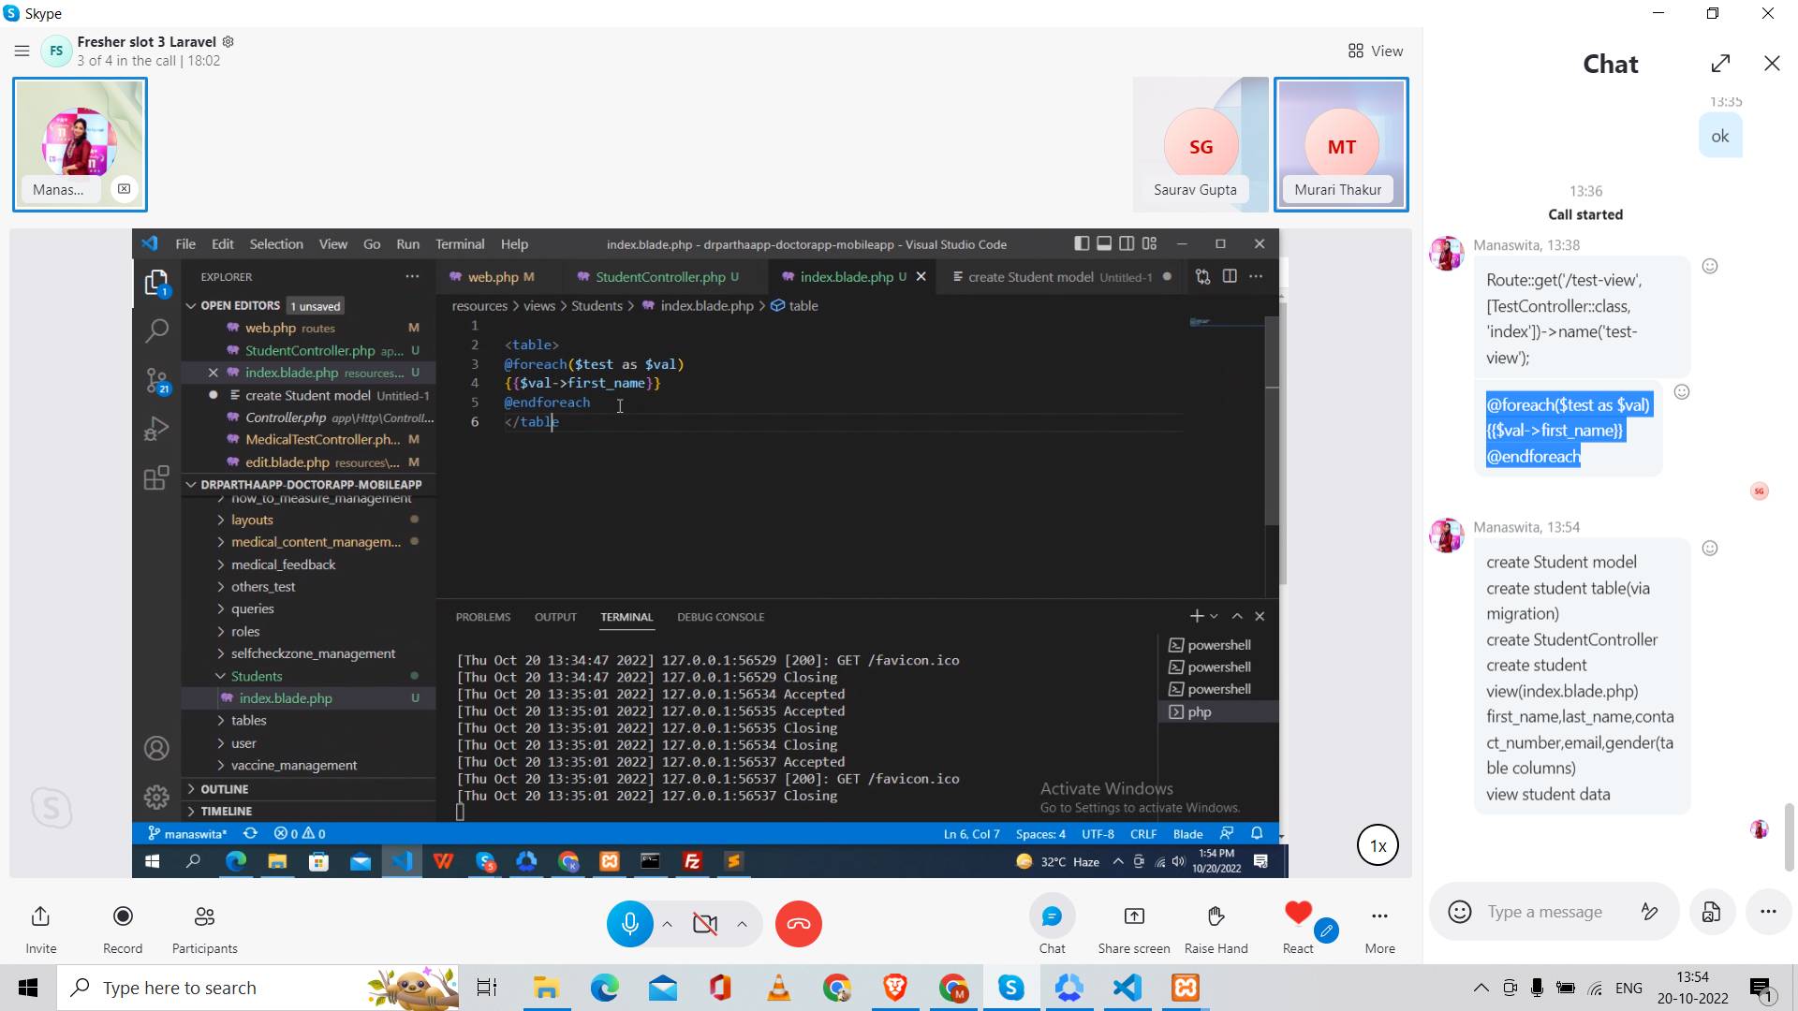Image resolution: width=1798 pixels, height=1011 pixels.
Task: Expand the OUTLINE section
Action: pos(224,789)
